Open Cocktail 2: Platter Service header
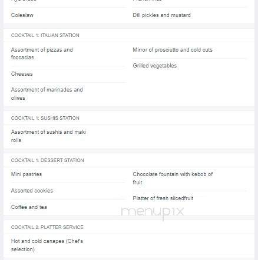Screen dimensions: 258x260 coord(47,227)
